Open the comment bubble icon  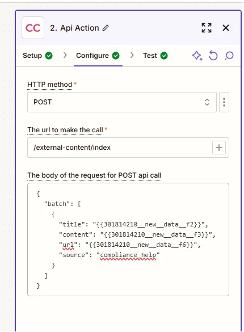coord(229,56)
